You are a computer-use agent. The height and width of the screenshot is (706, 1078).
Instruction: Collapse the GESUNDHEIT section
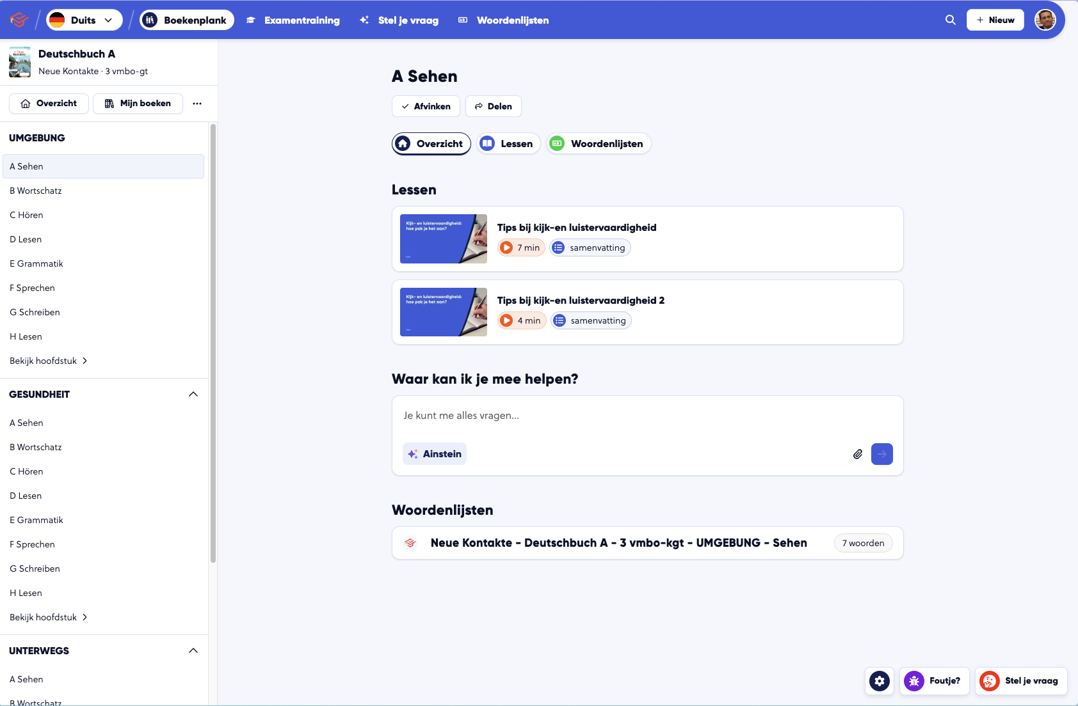coord(193,395)
